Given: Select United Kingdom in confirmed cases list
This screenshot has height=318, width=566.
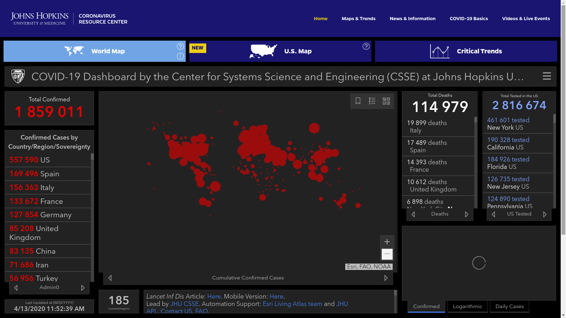Looking at the screenshot, I should pos(48,233).
